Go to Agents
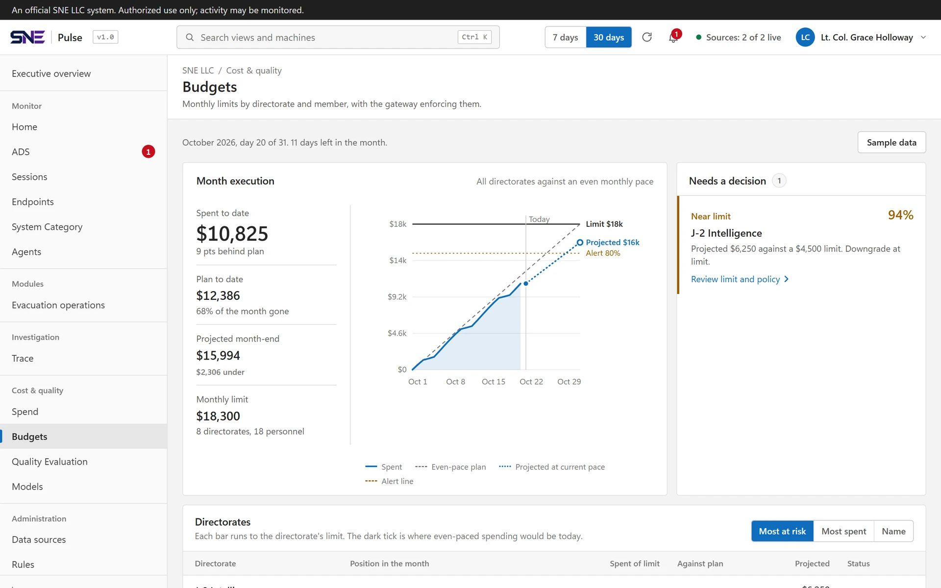941x588 pixels. 83,252
